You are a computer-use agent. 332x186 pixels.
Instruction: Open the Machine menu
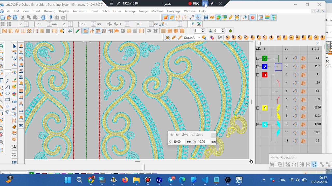(157, 11)
